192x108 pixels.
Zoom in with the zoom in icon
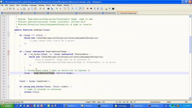point(56,9)
